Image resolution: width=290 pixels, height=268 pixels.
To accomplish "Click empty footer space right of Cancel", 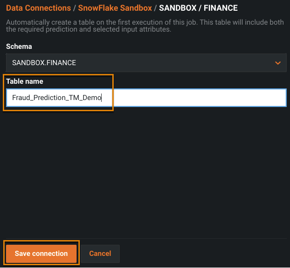I will point(204,254).
